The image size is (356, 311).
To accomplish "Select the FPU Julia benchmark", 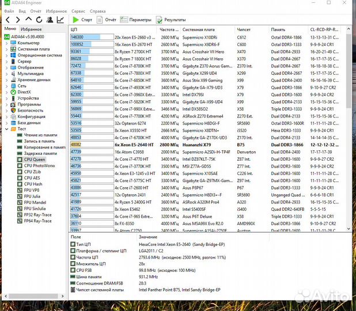I will pos(32,196).
